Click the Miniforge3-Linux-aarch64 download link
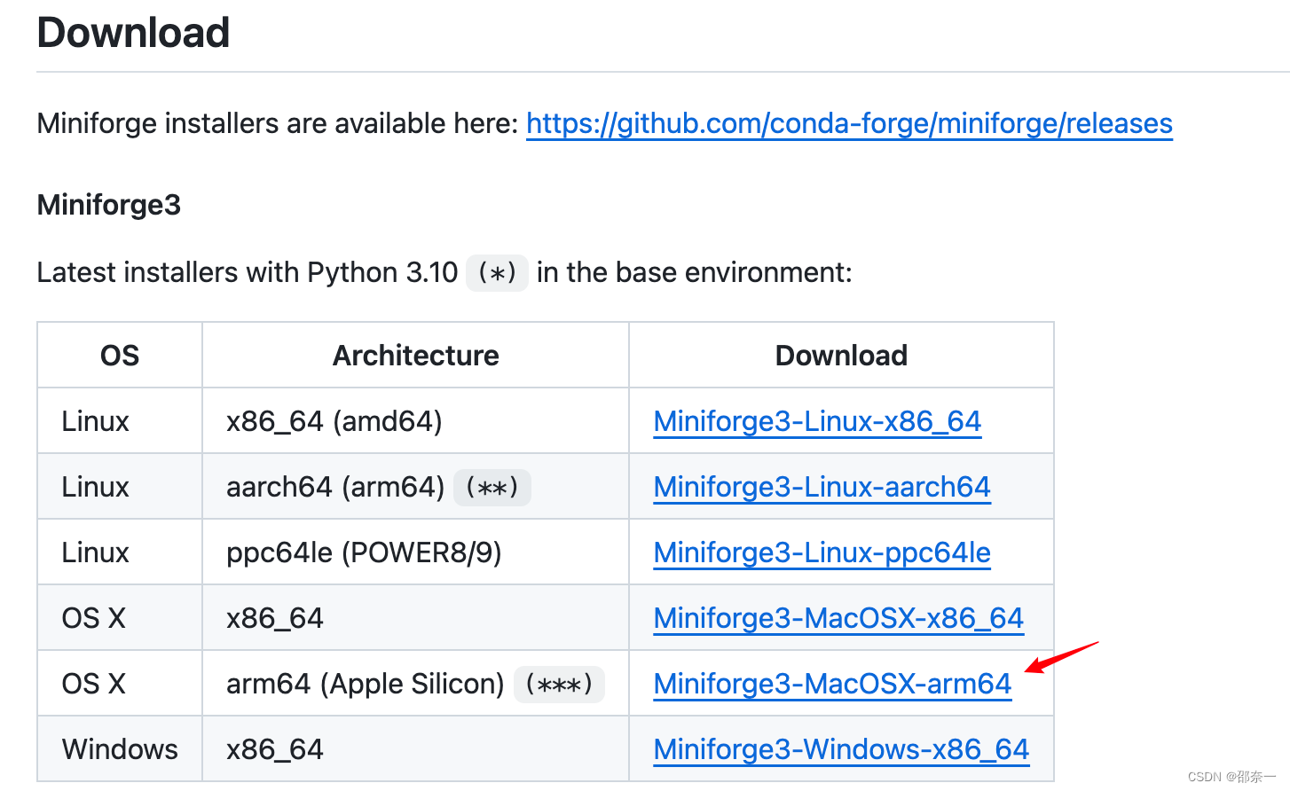 coord(822,487)
